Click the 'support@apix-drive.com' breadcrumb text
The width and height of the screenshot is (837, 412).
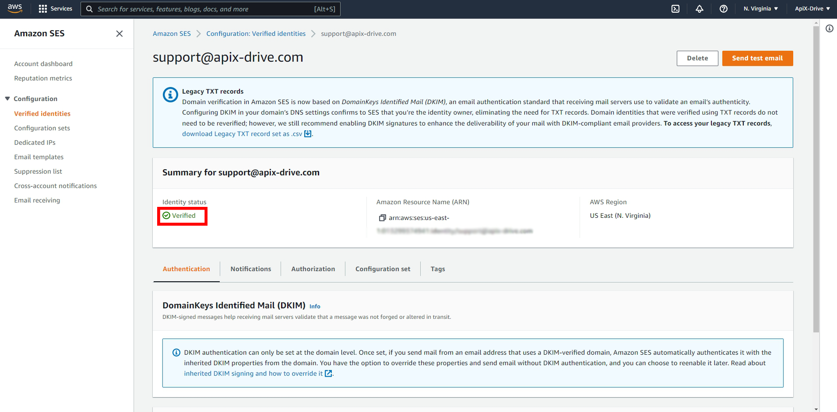pyautogui.click(x=359, y=34)
